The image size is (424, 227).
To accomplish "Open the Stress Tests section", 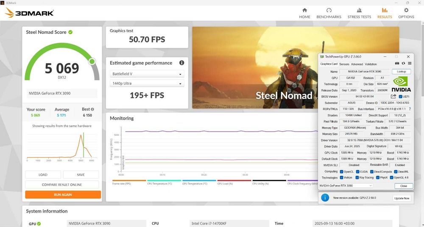I will 359,13.
